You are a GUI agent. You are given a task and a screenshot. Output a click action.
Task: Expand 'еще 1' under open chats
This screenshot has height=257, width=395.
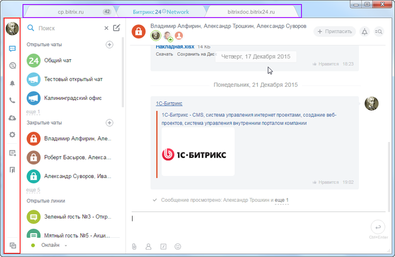tap(33, 112)
